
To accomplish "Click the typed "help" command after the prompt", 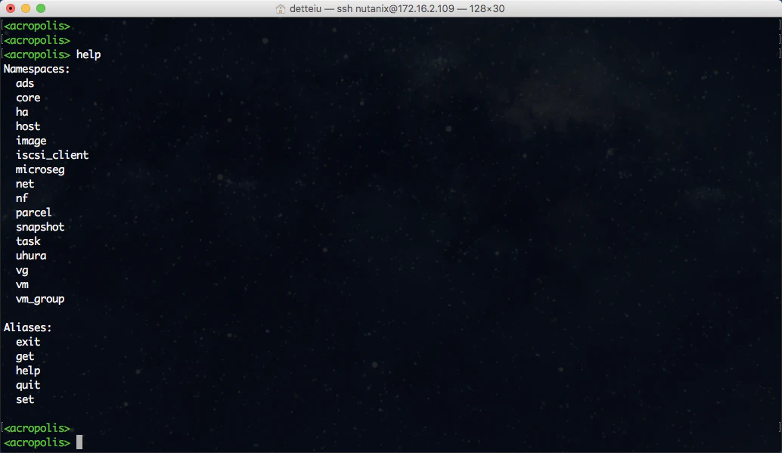I will pyautogui.click(x=88, y=54).
